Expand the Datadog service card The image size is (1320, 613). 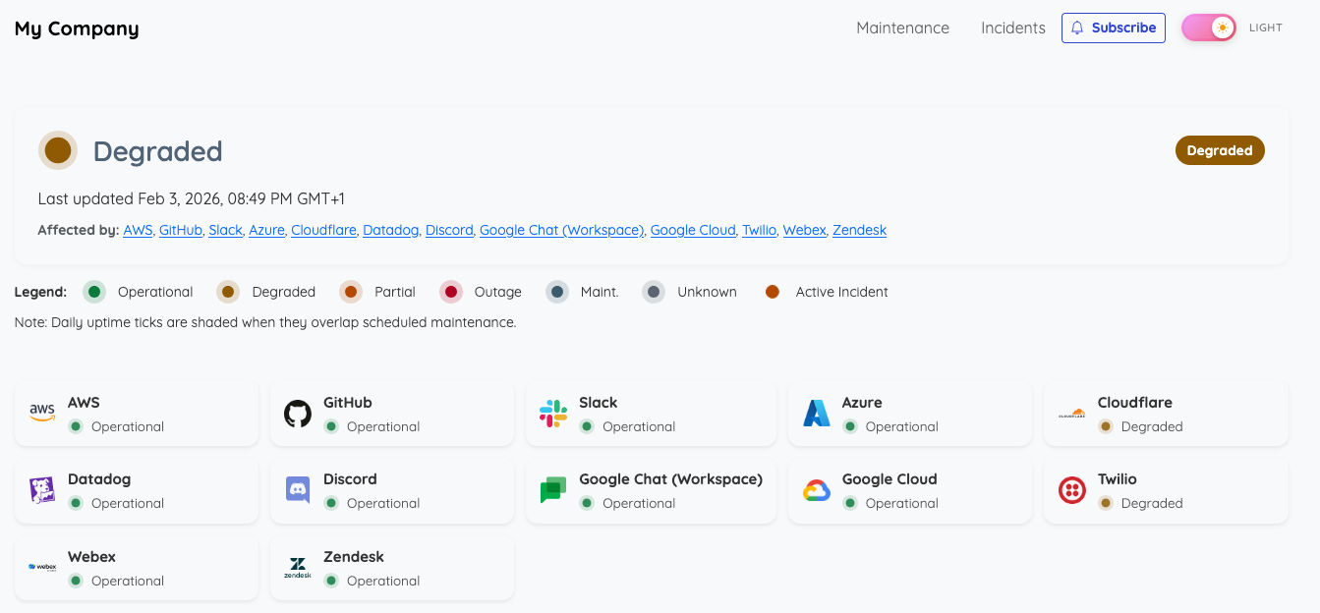click(136, 490)
